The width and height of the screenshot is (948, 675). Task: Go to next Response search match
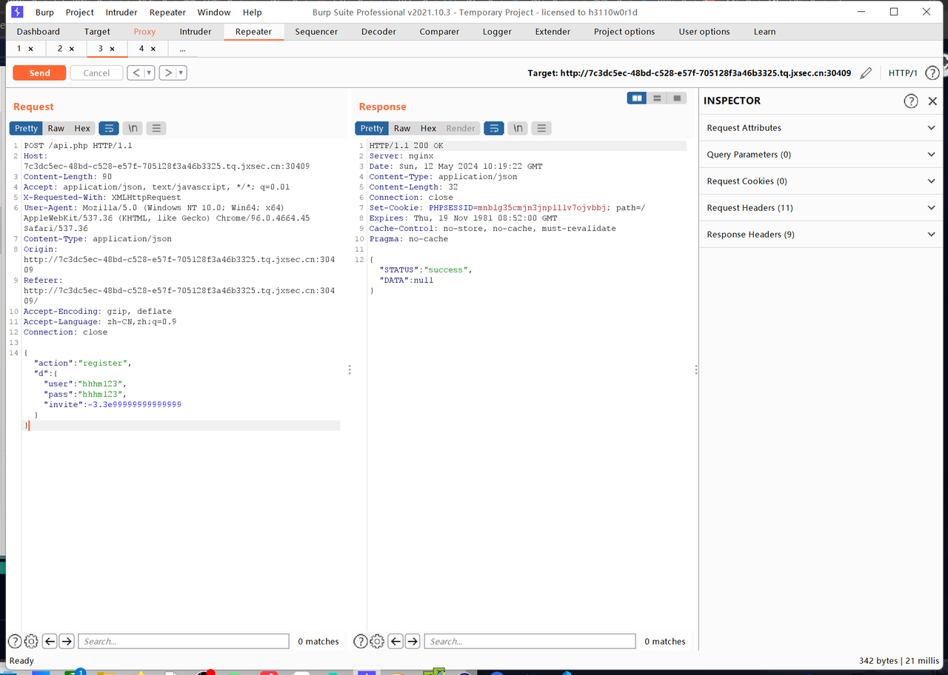(413, 641)
